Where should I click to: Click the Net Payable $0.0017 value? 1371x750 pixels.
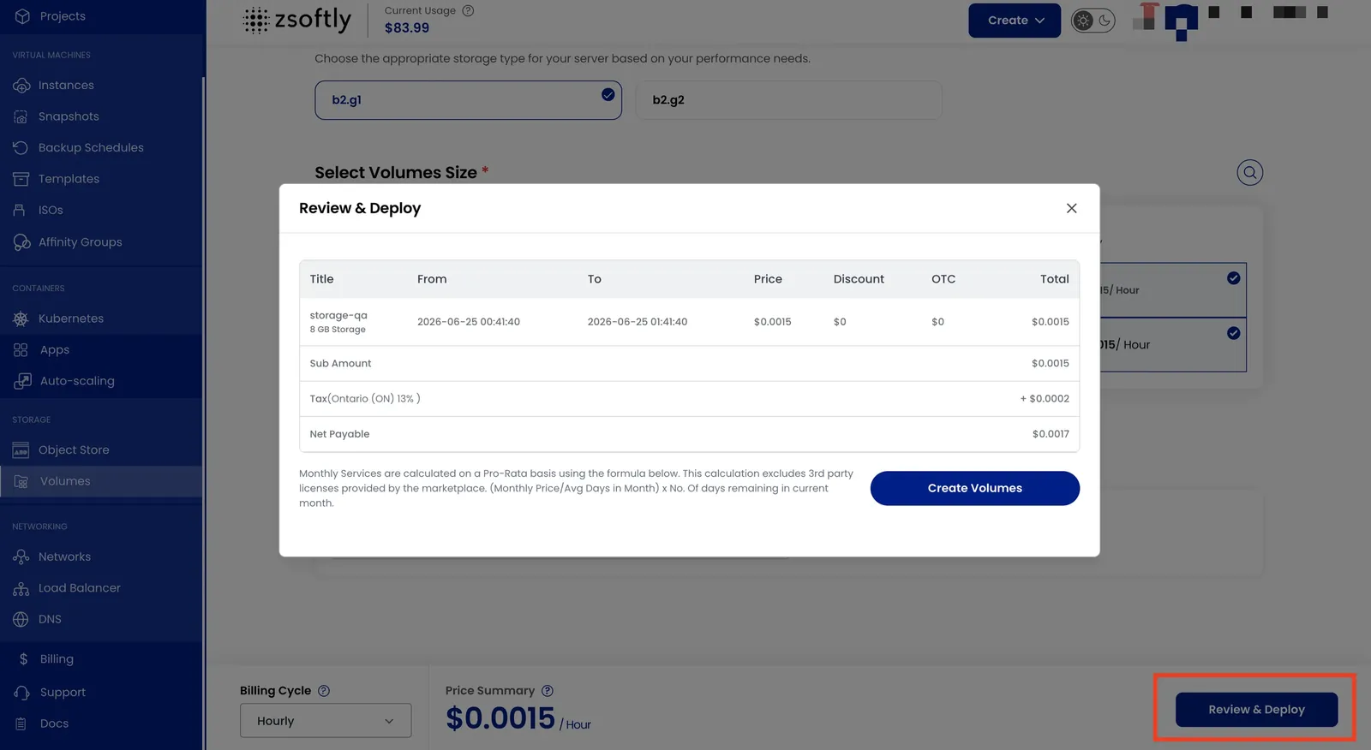coord(1051,434)
